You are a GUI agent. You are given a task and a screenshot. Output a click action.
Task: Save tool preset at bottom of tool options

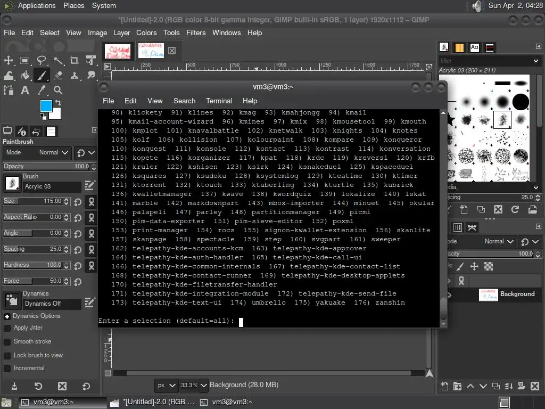pyautogui.click(x=14, y=386)
